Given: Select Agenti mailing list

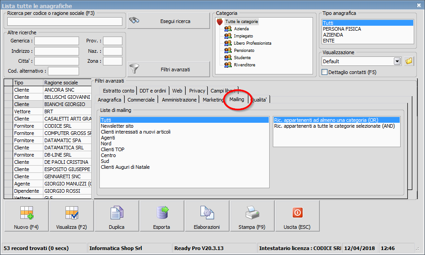Looking at the screenshot, I should pyautogui.click(x=184, y=138).
